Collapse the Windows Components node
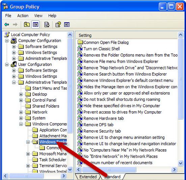Viewport: 186px width, 180px height. tap(21, 124)
